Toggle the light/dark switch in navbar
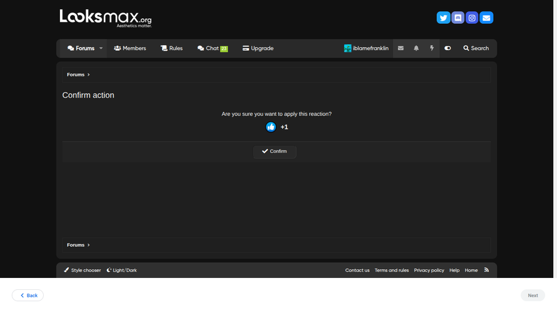 tap(447, 48)
